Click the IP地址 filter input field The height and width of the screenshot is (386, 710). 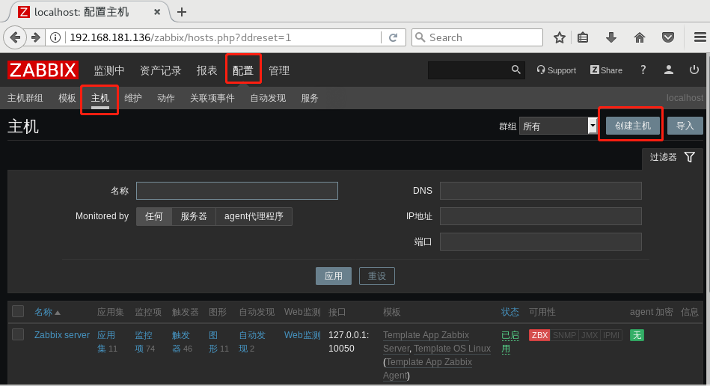(x=541, y=216)
